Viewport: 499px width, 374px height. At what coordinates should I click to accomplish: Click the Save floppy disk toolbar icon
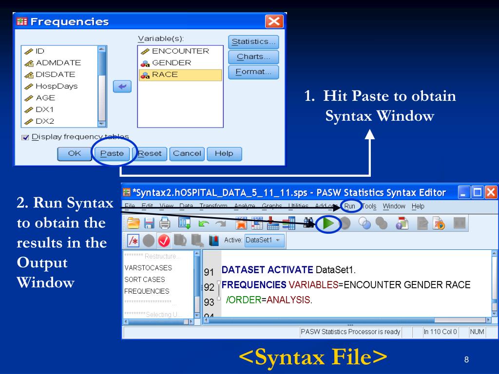coord(149,223)
